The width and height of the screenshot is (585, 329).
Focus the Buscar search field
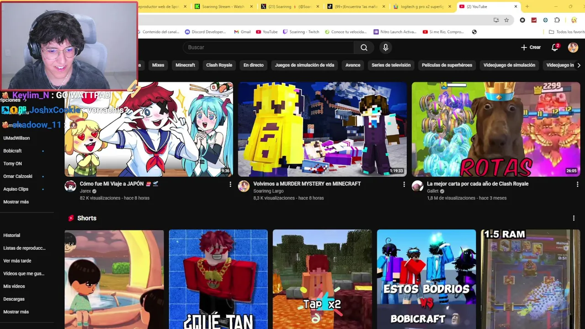(x=269, y=48)
